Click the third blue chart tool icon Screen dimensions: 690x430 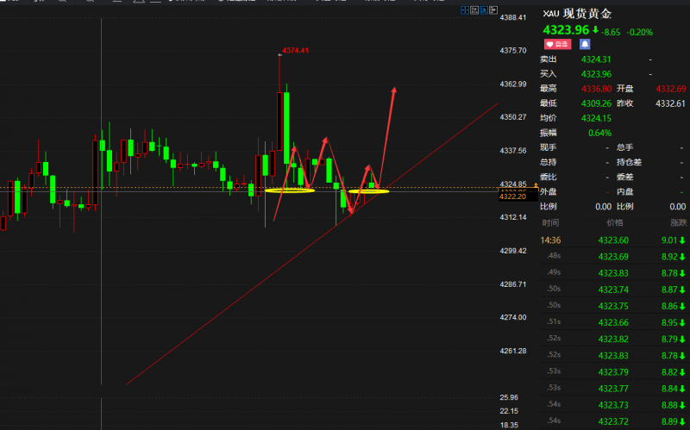coord(483,11)
